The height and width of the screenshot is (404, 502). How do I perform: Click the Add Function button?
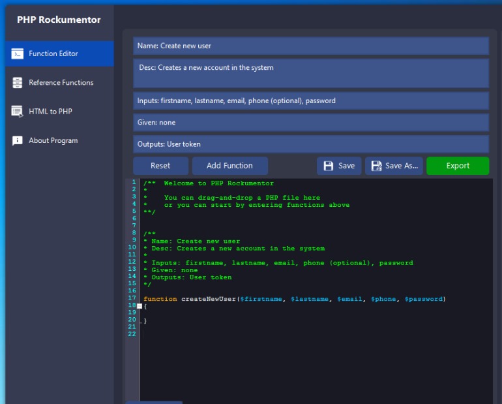[x=229, y=166]
